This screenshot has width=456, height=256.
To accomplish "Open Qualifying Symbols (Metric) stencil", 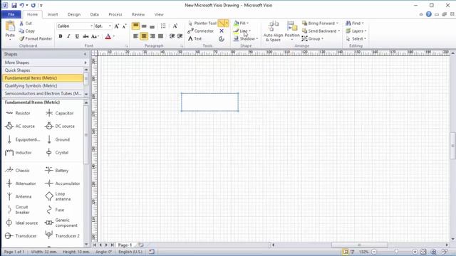I will tap(43, 85).
